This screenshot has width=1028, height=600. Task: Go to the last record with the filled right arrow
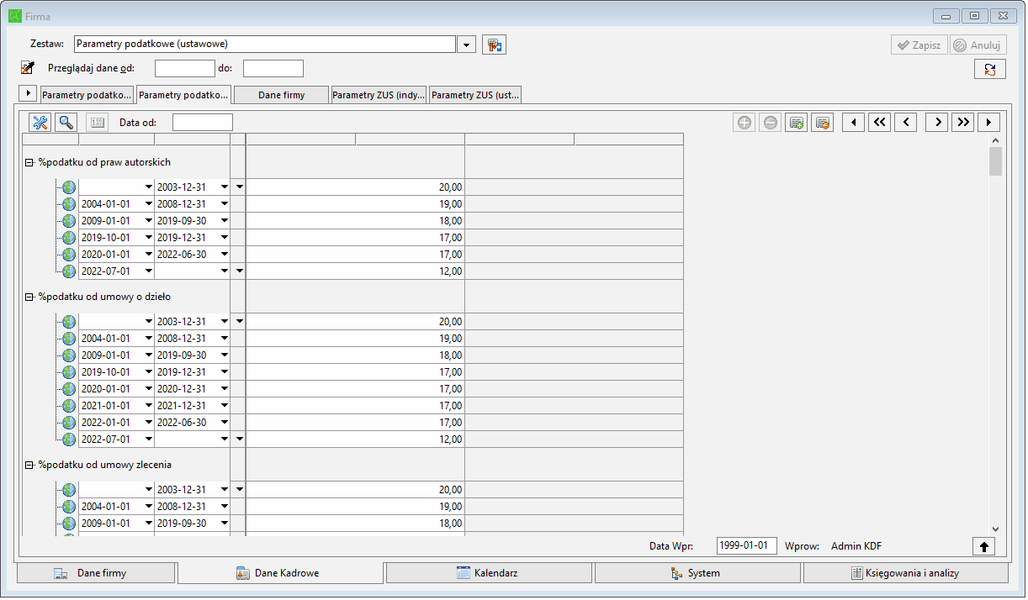click(x=988, y=123)
